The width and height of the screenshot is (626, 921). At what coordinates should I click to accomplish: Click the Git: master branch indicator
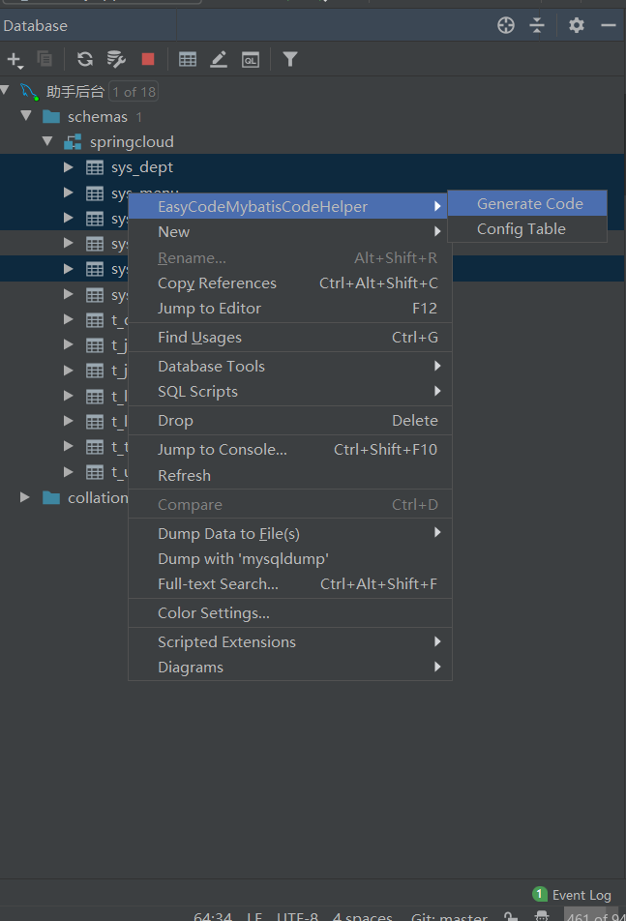click(449, 915)
